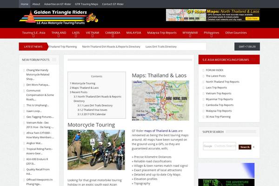
Task: Jump to 3.1.2 Thailand Visa Issues
Action: pyautogui.click(x=92, y=110)
